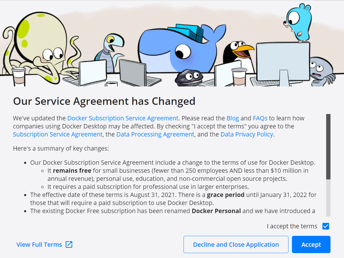Image resolution: width=344 pixels, height=258 pixels.
Task: Open the Blog link
Action: point(233,118)
